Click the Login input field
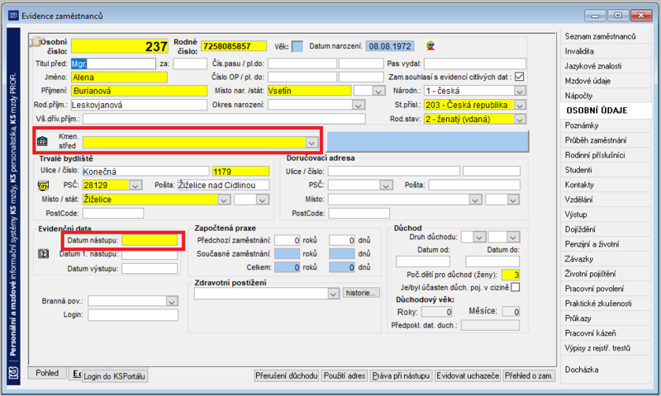The width and height of the screenshot is (661, 396). 133,315
